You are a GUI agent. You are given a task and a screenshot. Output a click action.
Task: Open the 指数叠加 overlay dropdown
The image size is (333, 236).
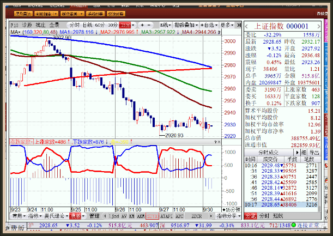tap(186, 25)
